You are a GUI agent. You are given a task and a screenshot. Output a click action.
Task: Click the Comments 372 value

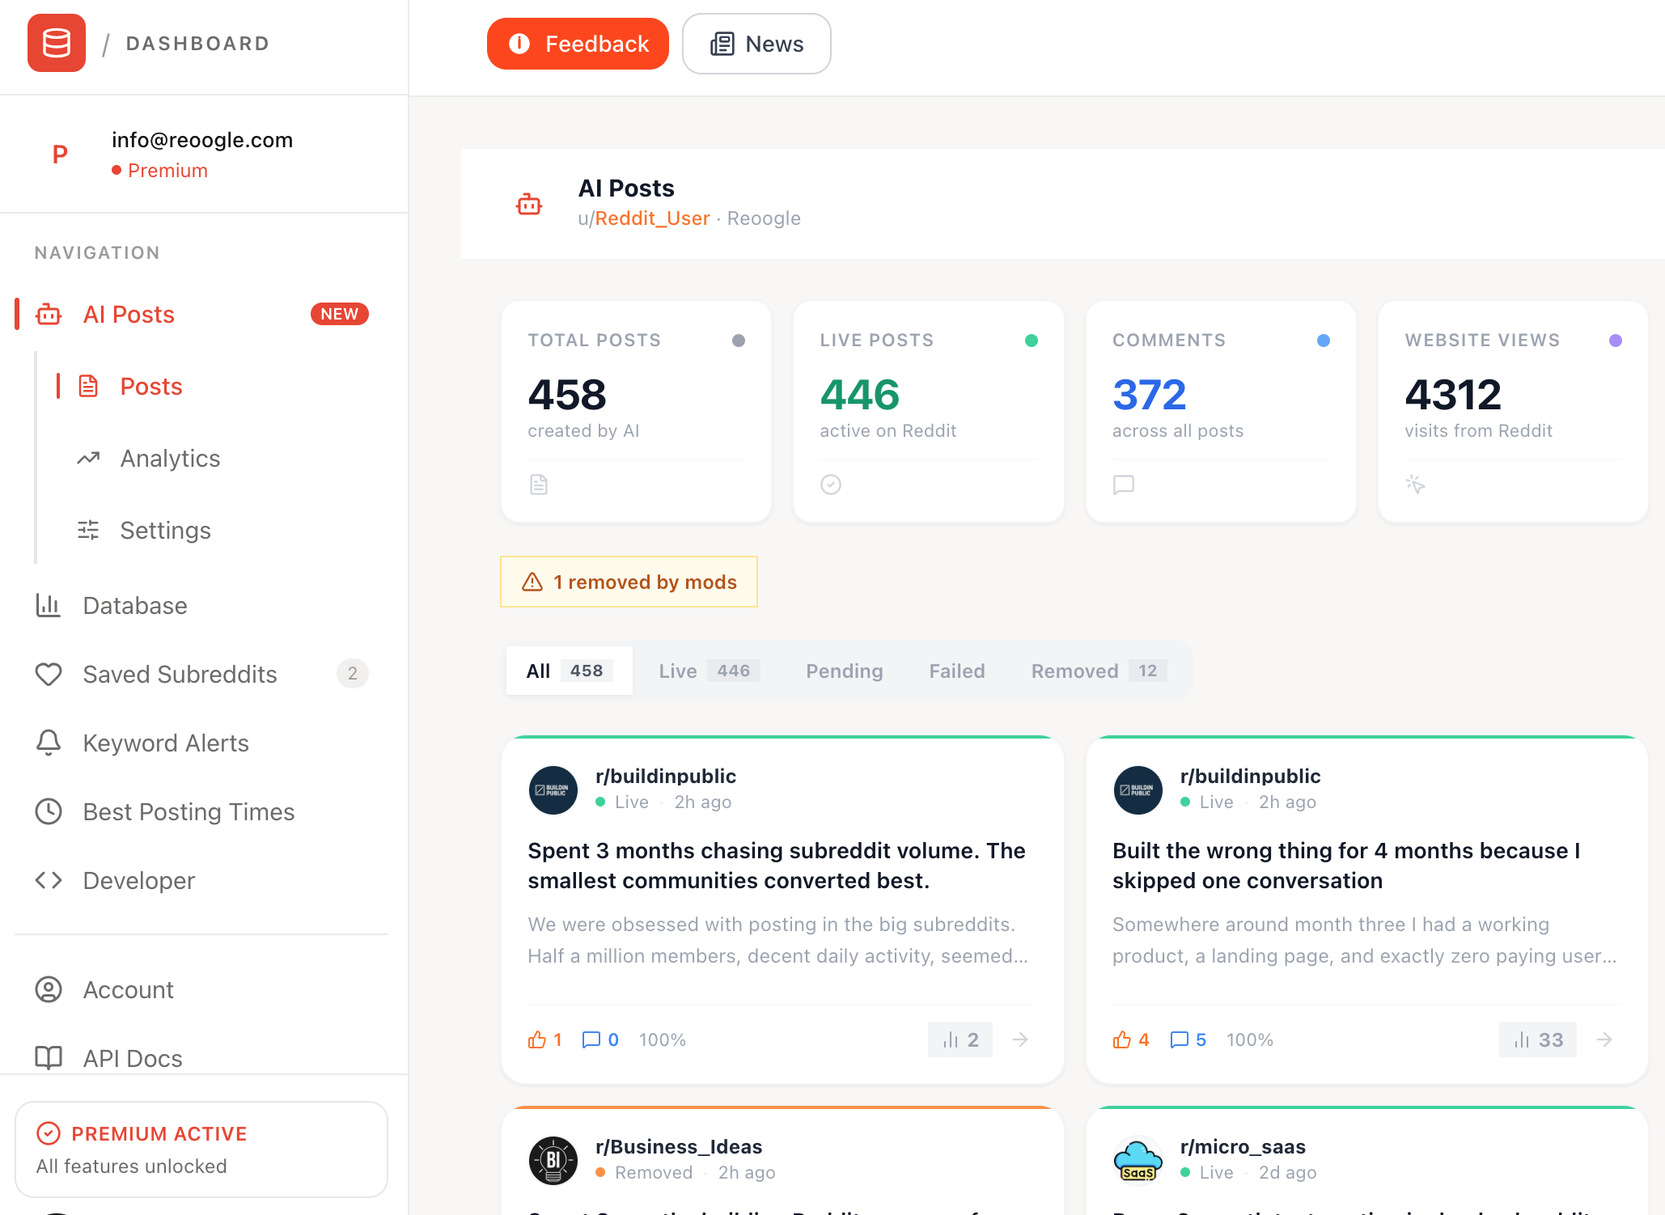click(x=1150, y=395)
